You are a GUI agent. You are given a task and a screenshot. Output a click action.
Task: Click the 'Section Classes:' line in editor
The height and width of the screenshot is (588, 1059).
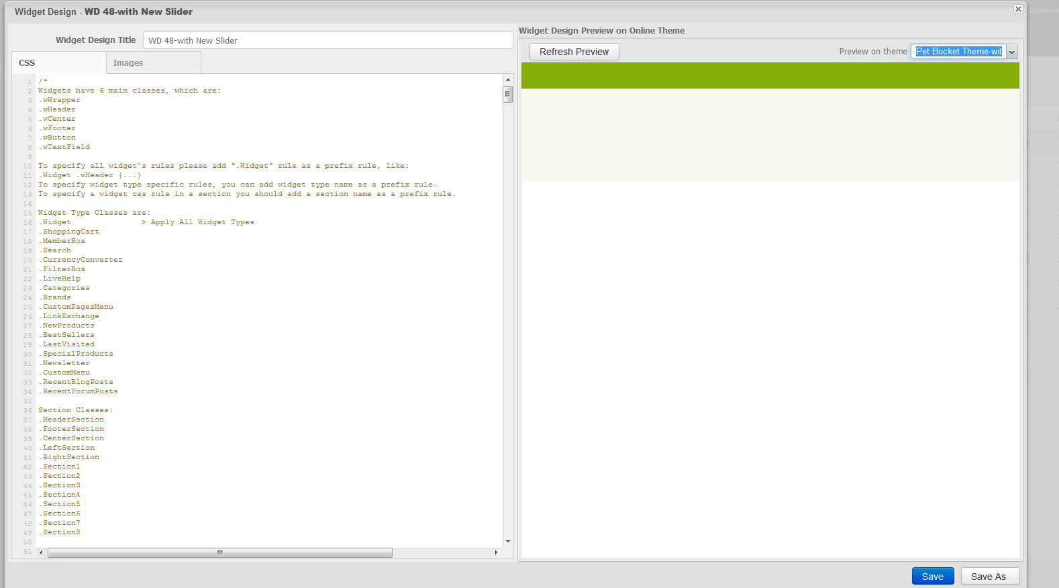75,410
